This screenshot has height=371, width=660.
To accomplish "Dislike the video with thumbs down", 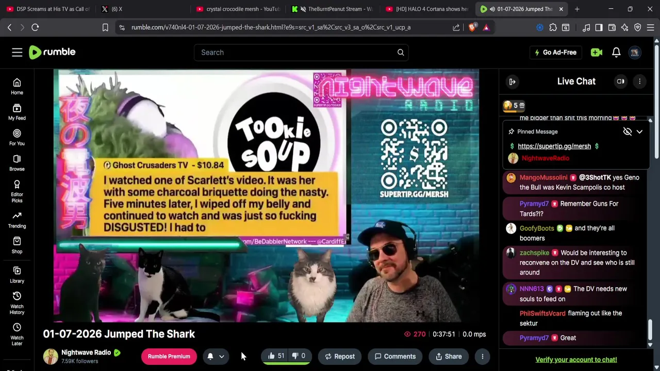I will [299, 356].
